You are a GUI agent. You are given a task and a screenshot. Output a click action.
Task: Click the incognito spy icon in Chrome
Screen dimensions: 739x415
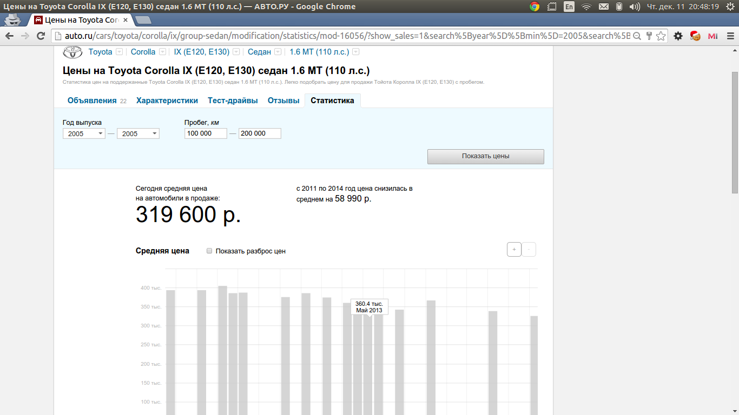pyautogui.click(x=12, y=20)
